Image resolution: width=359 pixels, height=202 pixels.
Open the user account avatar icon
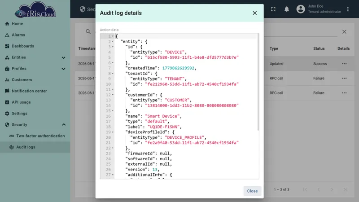click(301, 9)
